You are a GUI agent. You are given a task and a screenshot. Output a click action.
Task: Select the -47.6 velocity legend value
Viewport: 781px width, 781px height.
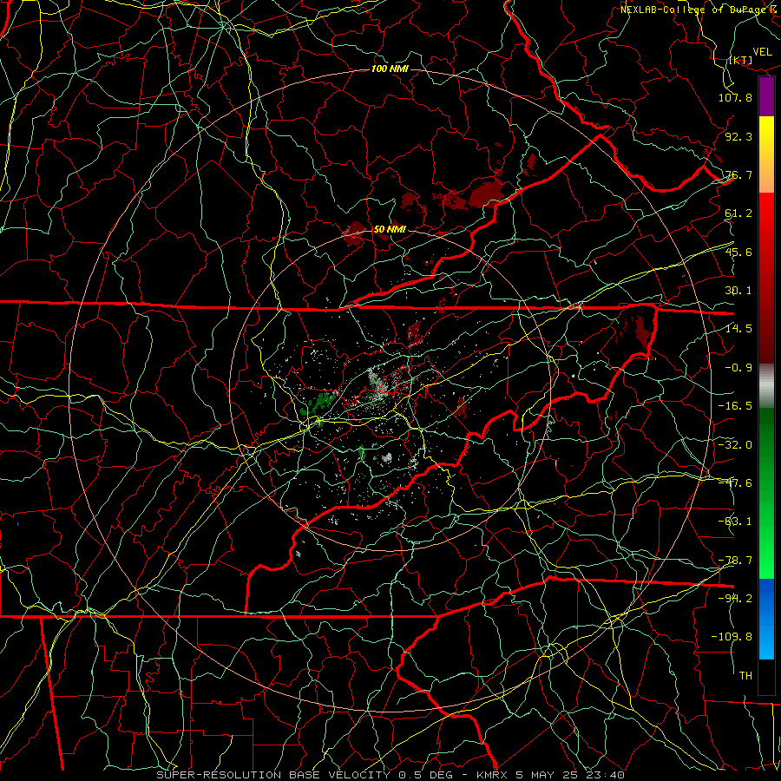click(x=735, y=483)
